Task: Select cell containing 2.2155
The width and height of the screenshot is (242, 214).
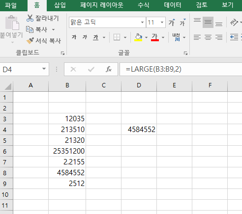Action: point(67,162)
